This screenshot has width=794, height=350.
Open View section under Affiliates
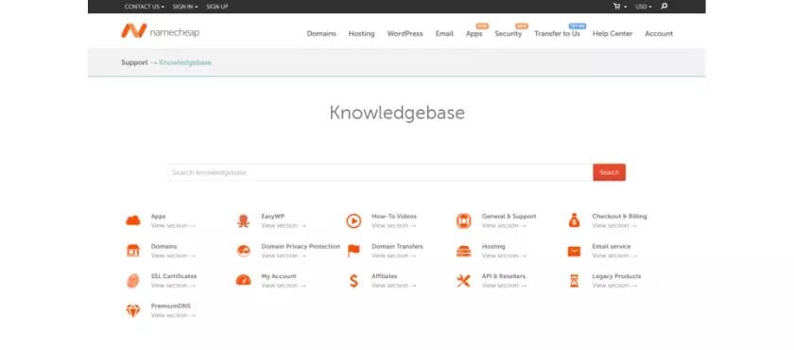393,285
